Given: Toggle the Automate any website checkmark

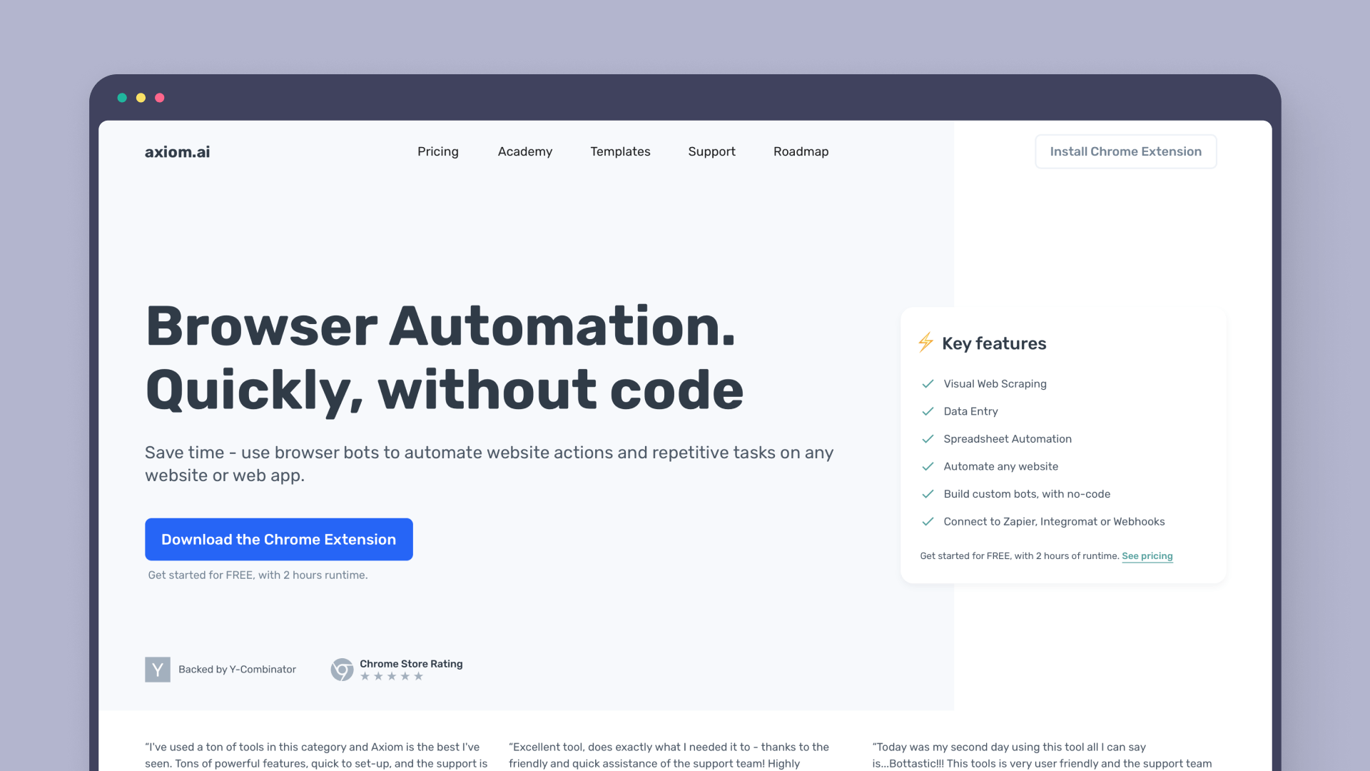Looking at the screenshot, I should click(928, 465).
